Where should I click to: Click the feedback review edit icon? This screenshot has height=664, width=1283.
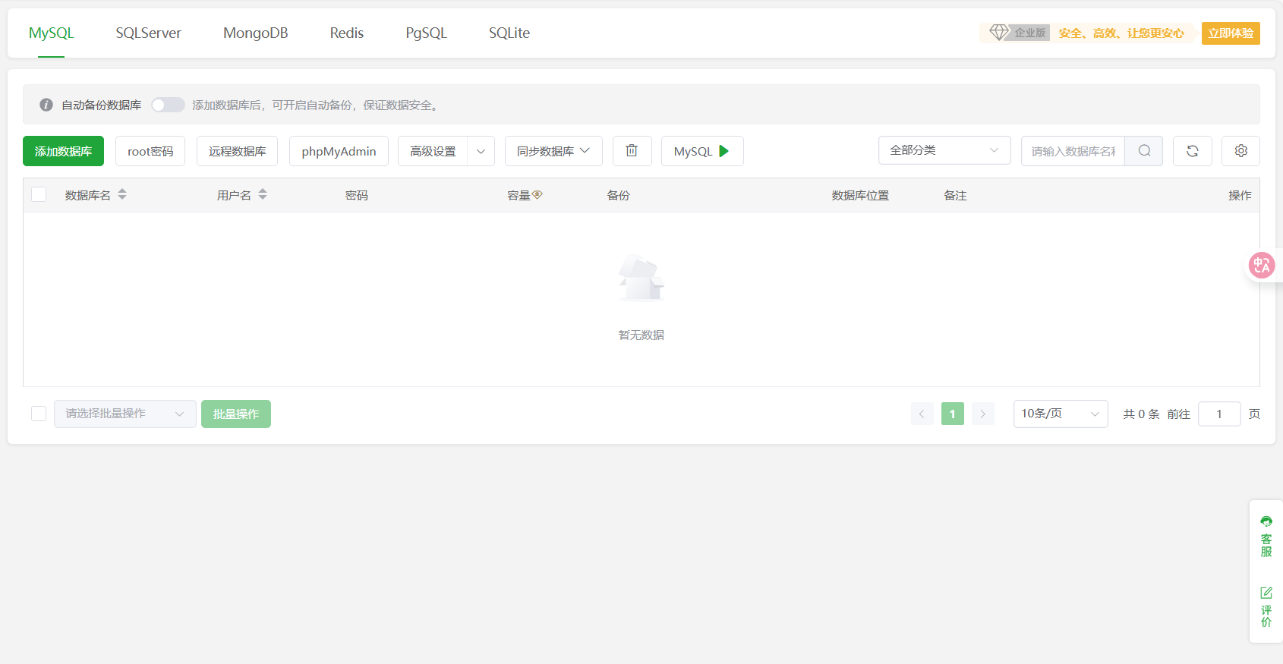pos(1266,593)
